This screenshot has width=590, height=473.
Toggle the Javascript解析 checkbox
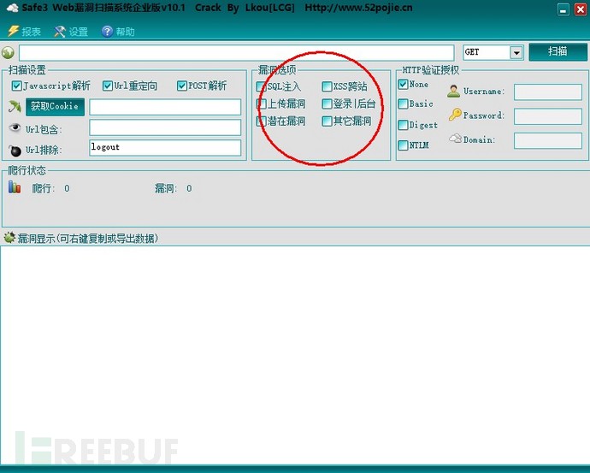pyautogui.click(x=16, y=86)
